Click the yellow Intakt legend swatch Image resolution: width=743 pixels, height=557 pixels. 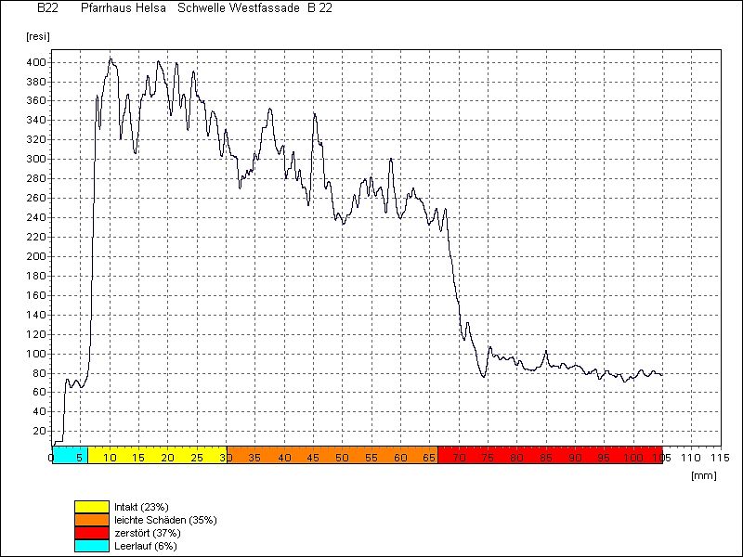click(93, 507)
